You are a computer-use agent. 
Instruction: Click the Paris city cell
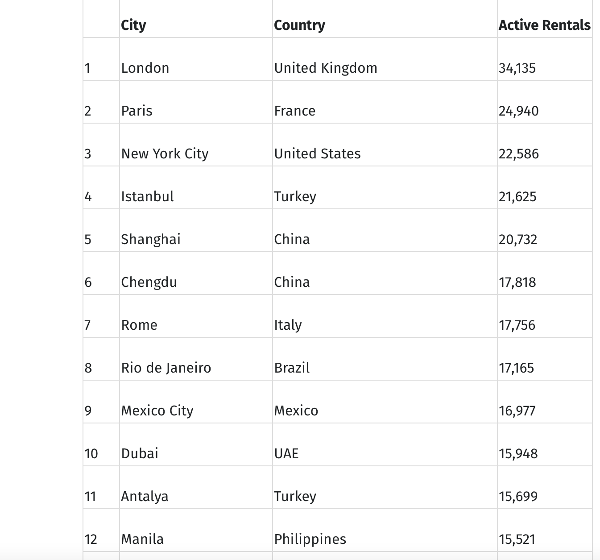click(137, 111)
